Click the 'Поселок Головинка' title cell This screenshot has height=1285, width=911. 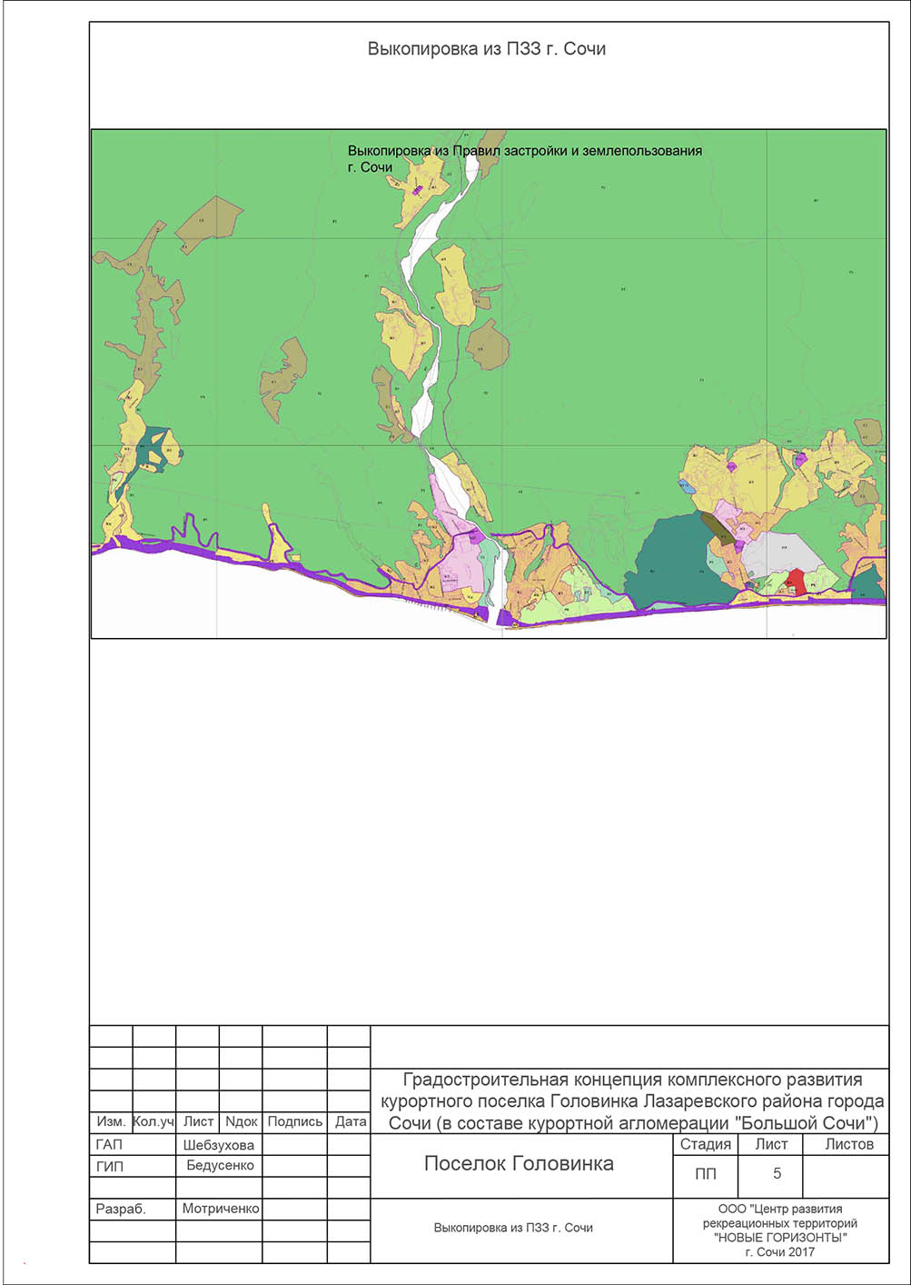click(519, 1164)
